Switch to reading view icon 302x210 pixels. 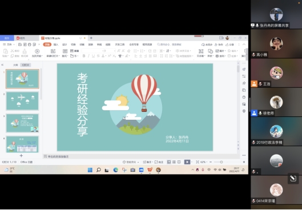tap(179, 162)
